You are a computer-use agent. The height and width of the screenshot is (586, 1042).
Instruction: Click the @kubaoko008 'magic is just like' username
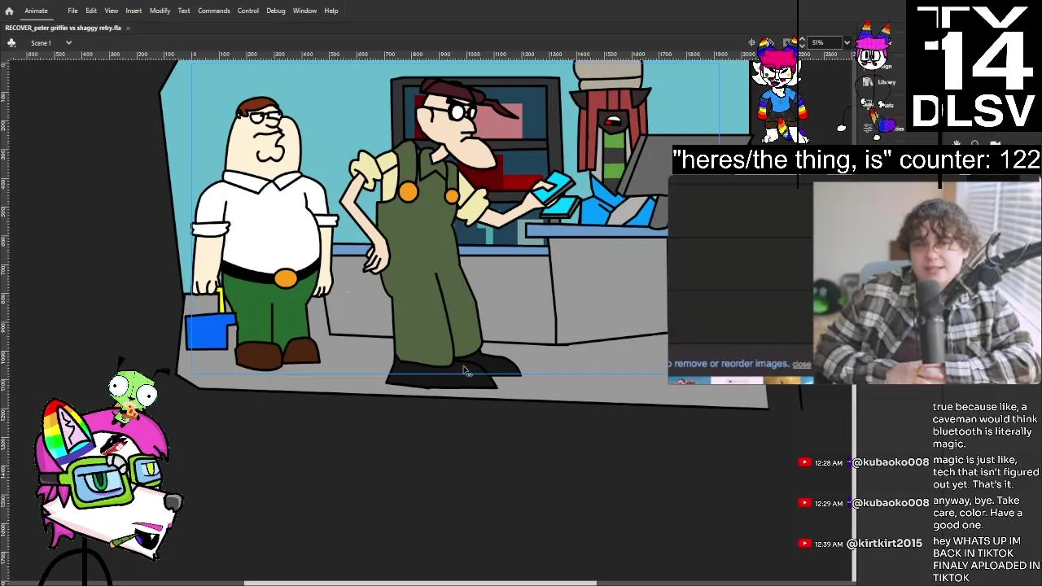[x=891, y=462]
